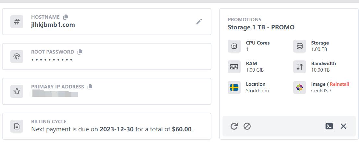Click the billing cycle document icon
This screenshot has width=359, height=142.
pos(17,126)
